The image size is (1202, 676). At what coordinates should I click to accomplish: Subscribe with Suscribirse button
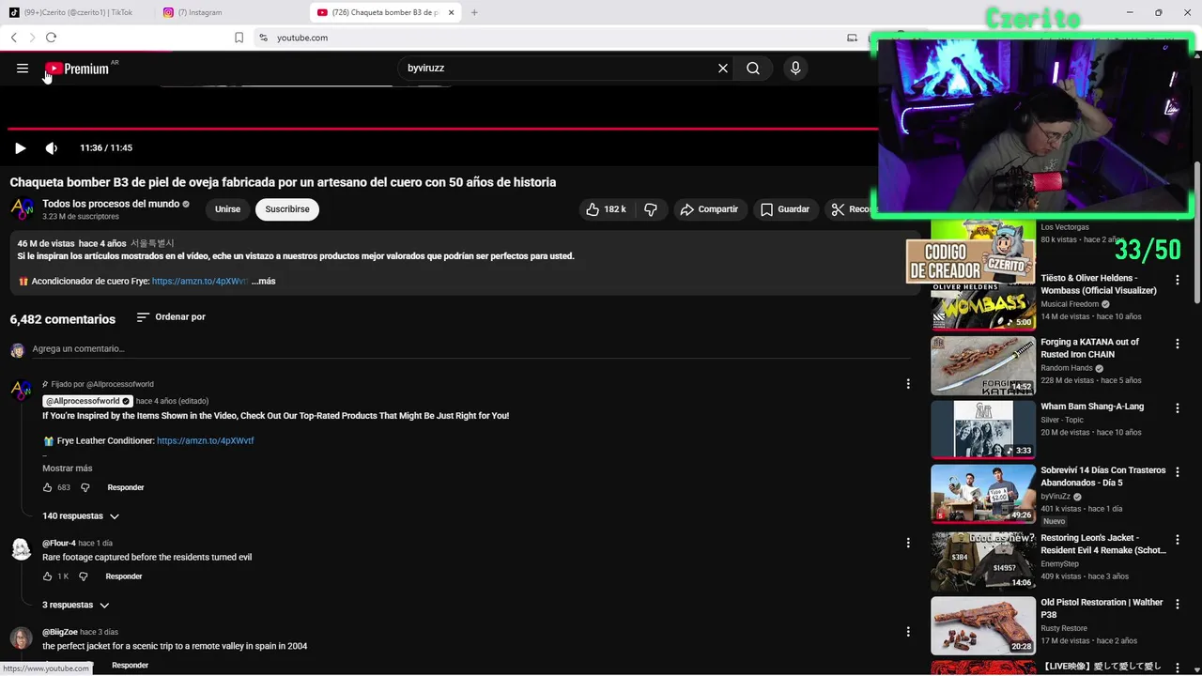pos(287,209)
